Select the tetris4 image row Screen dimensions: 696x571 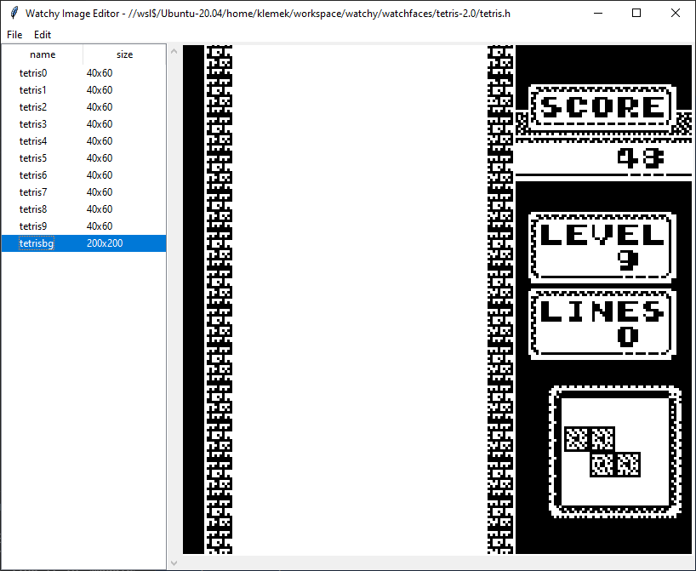pyautogui.click(x=84, y=141)
